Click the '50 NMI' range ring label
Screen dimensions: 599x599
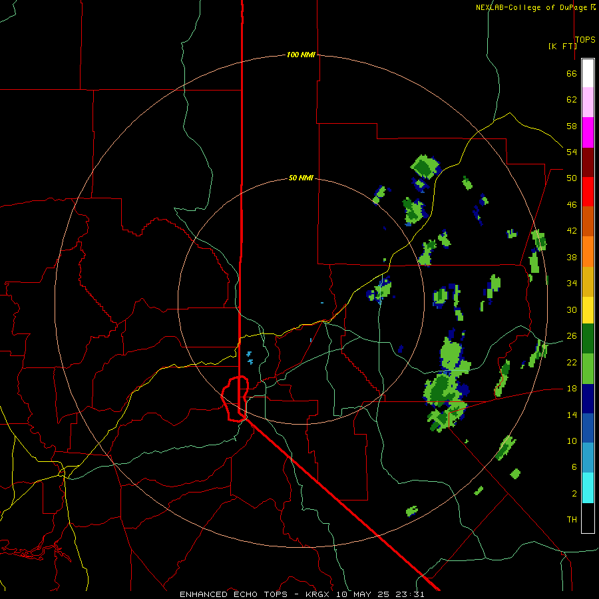pyautogui.click(x=301, y=178)
